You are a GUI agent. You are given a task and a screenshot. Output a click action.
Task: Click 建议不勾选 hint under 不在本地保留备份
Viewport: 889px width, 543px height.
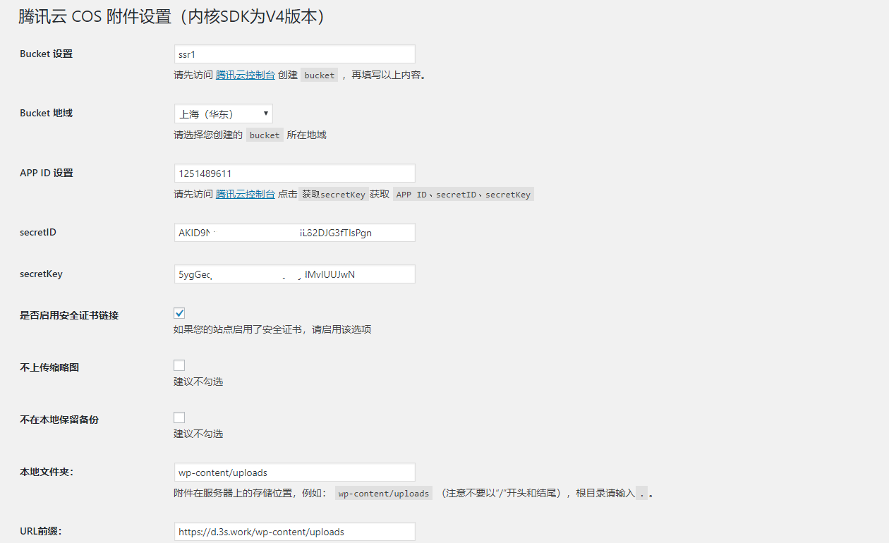(198, 434)
